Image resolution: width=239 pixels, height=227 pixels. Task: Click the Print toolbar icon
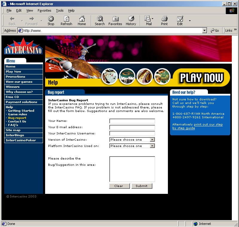[x=164, y=19]
